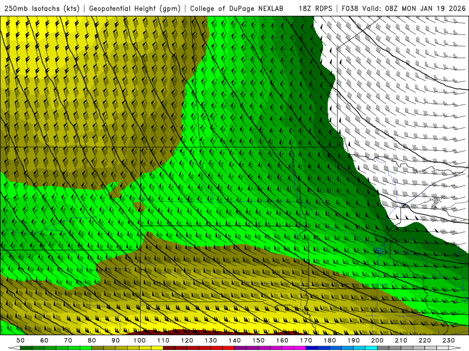Click the '200' label on the color scale
The image size is (469, 351).
[378, 340]
